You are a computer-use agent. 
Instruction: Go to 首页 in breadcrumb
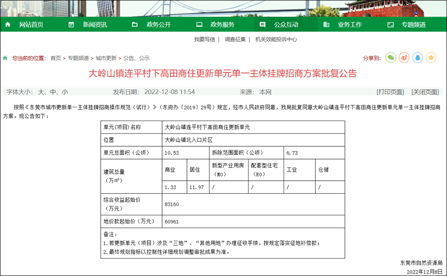56,58
